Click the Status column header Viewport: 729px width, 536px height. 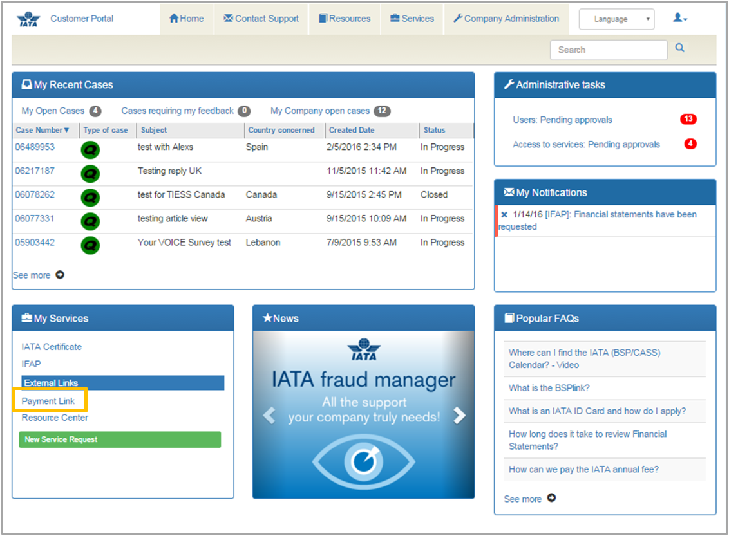click(x=434, y=130)
